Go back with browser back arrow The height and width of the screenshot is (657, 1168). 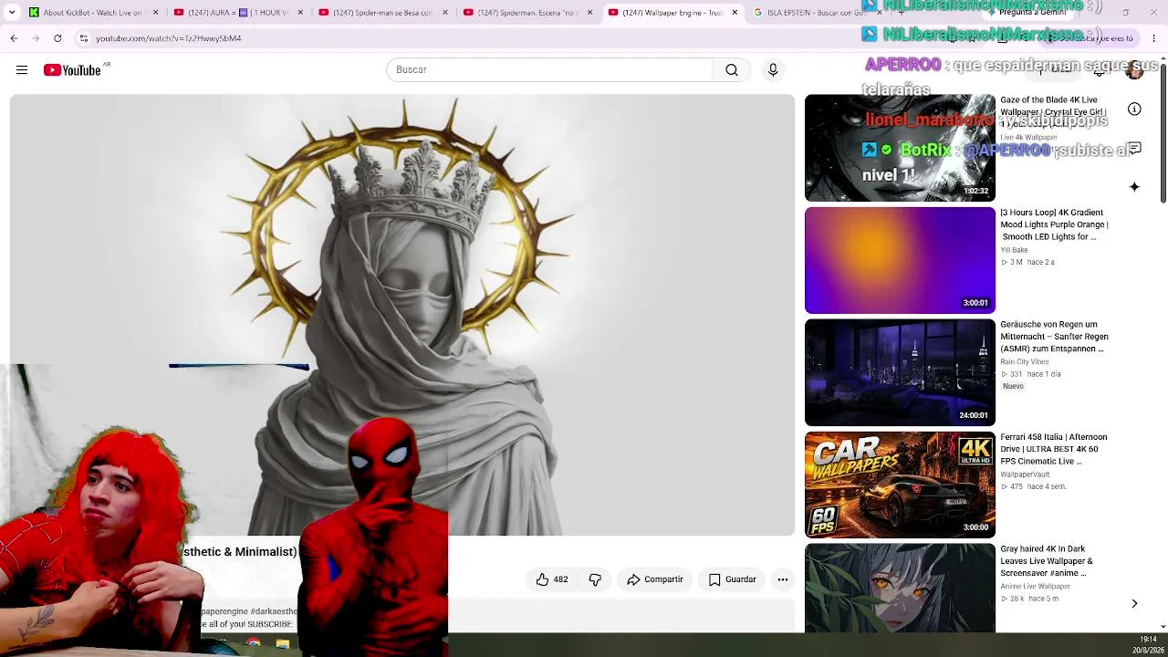[14, 38]
